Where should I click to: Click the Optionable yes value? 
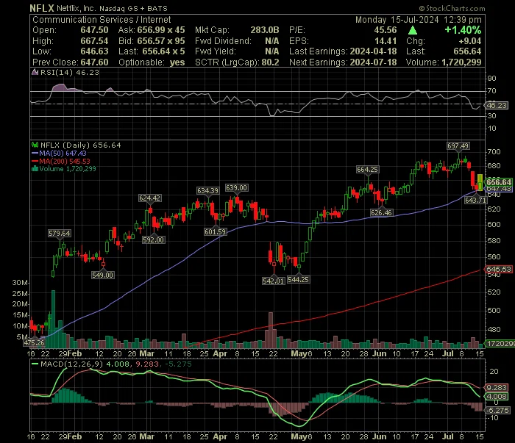coord(177,62)
